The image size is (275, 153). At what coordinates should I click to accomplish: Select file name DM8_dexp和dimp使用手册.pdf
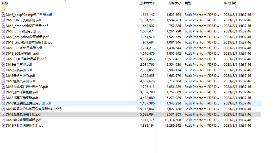pyautogui.click(x=29, y=15)
